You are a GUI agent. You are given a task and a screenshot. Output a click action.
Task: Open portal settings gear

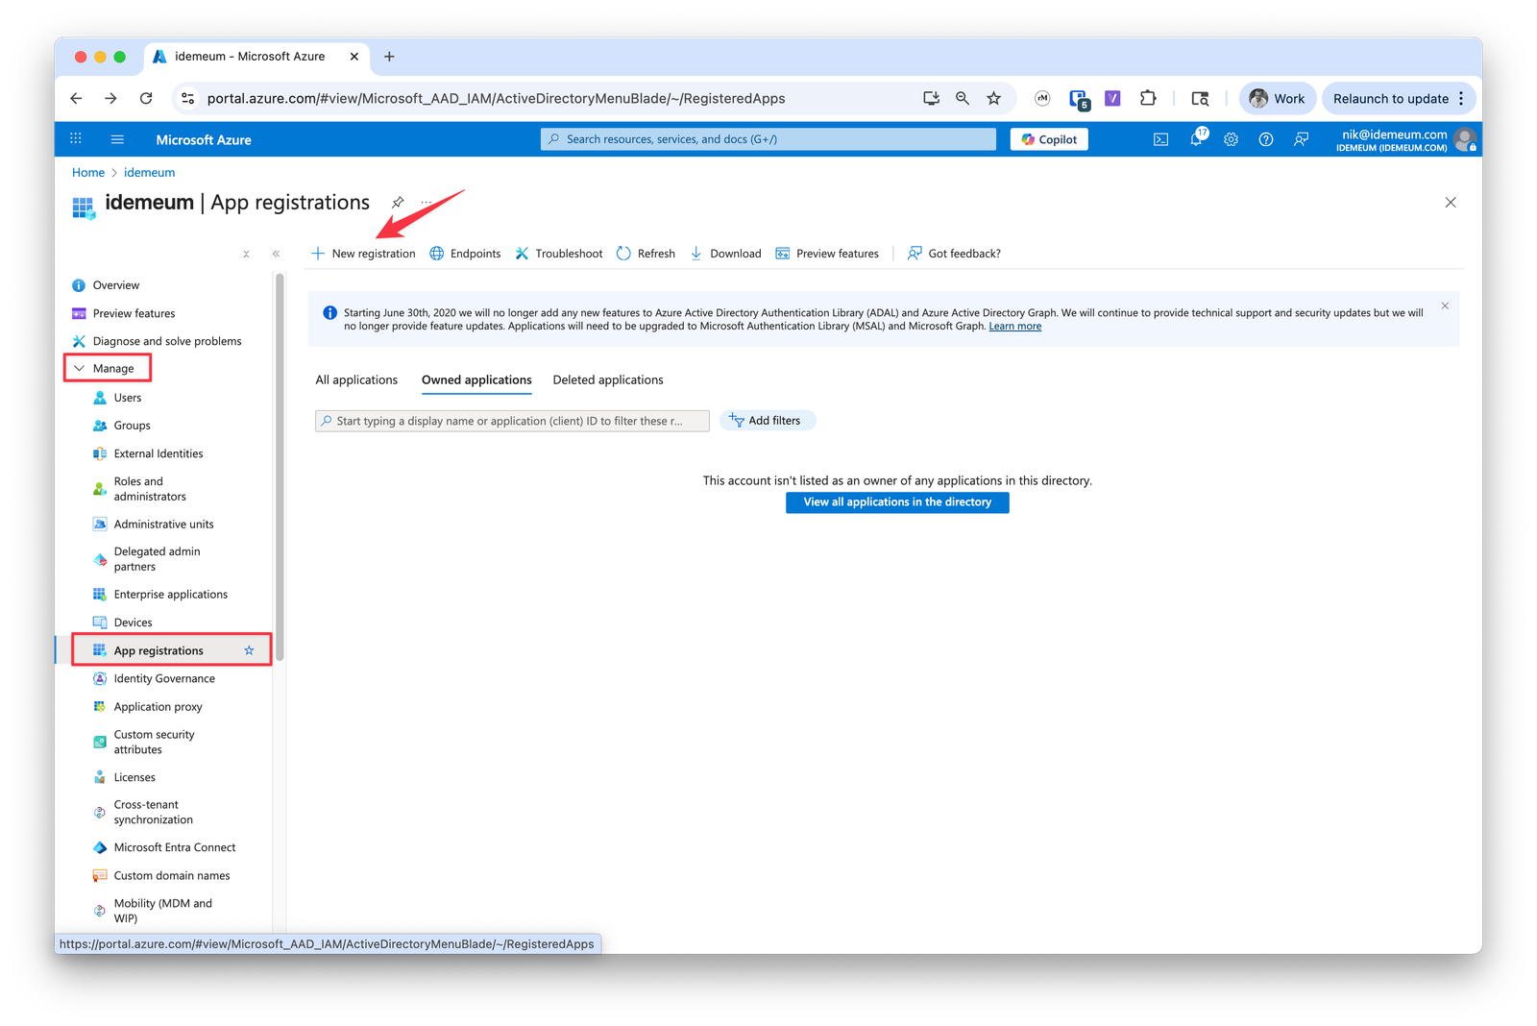[x=1231, y=139]
